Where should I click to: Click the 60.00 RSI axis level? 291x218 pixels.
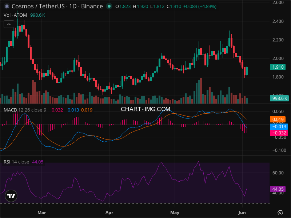point(278,173)
